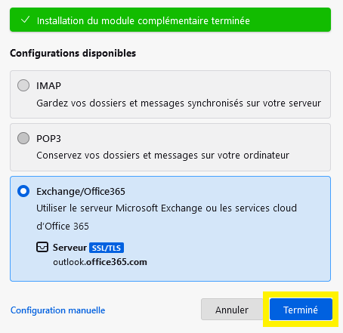Viewport: 343px width, 333px height.
Task: Click the Microsoft Exchange services description text
Action: [x=166, y=208]
